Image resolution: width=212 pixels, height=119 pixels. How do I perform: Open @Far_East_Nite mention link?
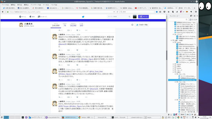[96, 71]
